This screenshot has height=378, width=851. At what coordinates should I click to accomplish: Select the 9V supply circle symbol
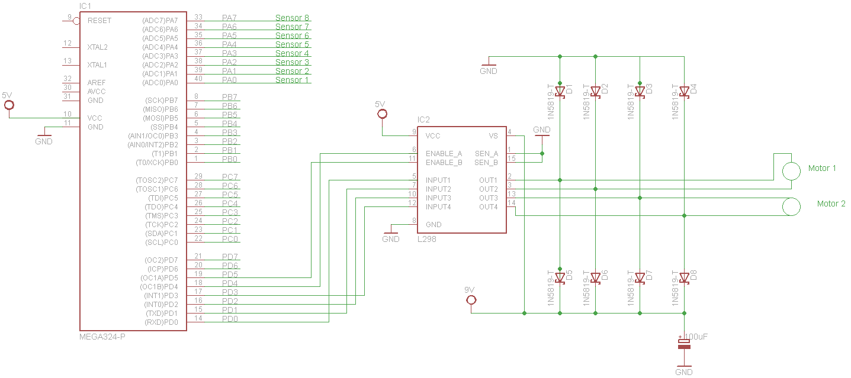(x=471, y=301)
